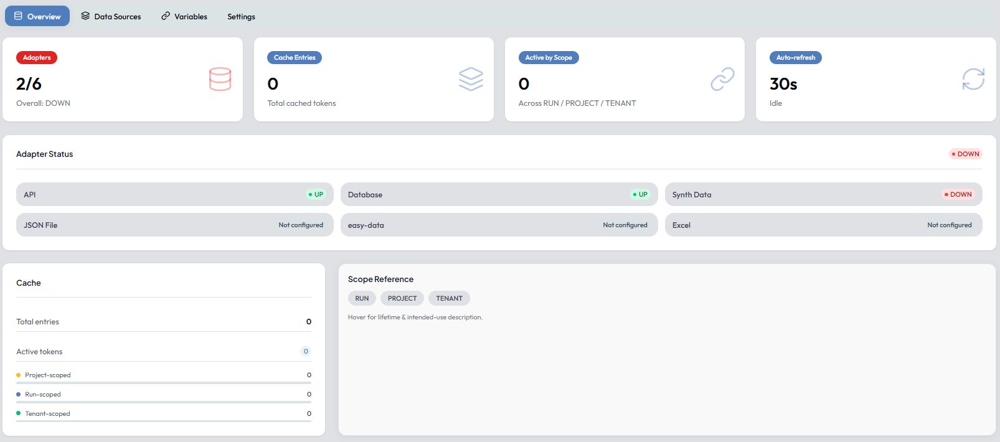Click the Cache Entries badge
The height and width of the screenshot is (442, 1000).
coord(295,57)
